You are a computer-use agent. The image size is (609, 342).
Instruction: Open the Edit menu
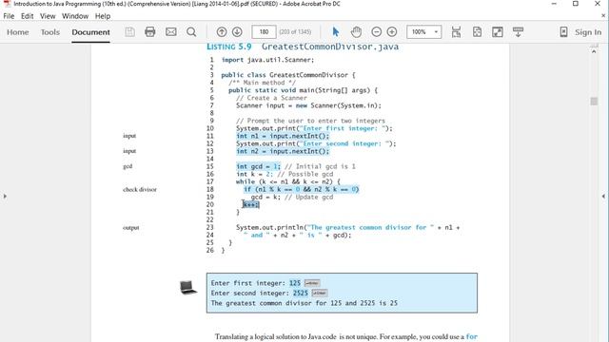click(27, 16)
